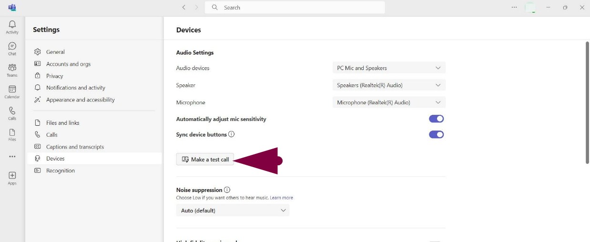590x242 pixels.
Task: Click the Audio Settings section heading
Action: [x=195, y=52]
